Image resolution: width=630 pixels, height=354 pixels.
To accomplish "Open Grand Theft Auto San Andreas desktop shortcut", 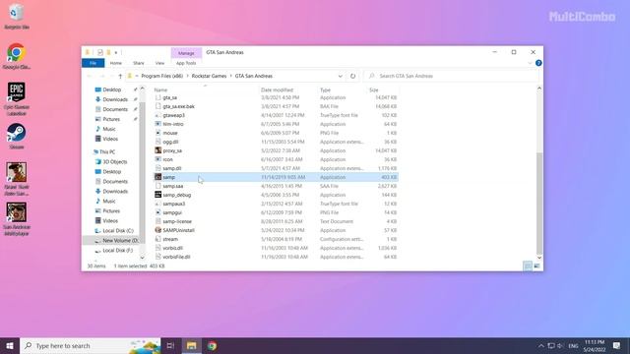I will (x=17, y=179).
